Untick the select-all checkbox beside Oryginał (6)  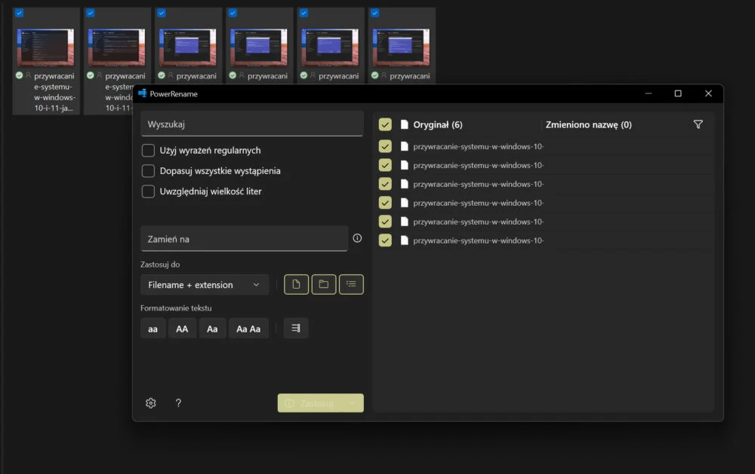click(385, 124)
